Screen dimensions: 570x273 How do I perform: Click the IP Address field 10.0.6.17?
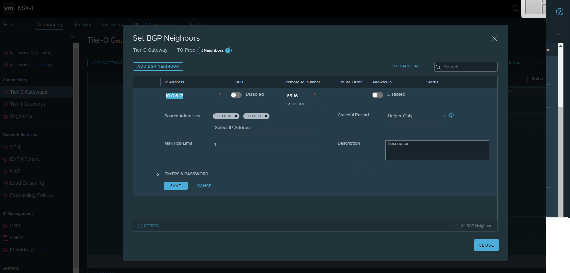191,96
